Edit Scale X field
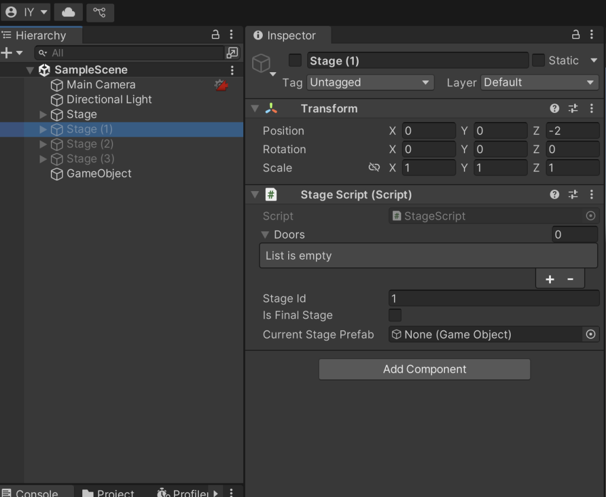606x497 pixels. (429, 167)
